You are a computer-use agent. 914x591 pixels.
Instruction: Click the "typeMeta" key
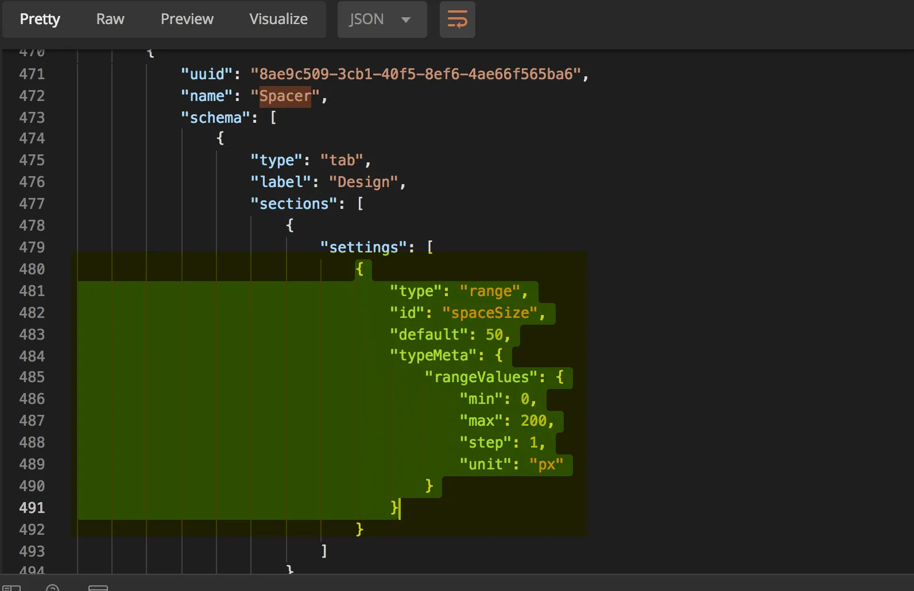click(x=433, y=356)
